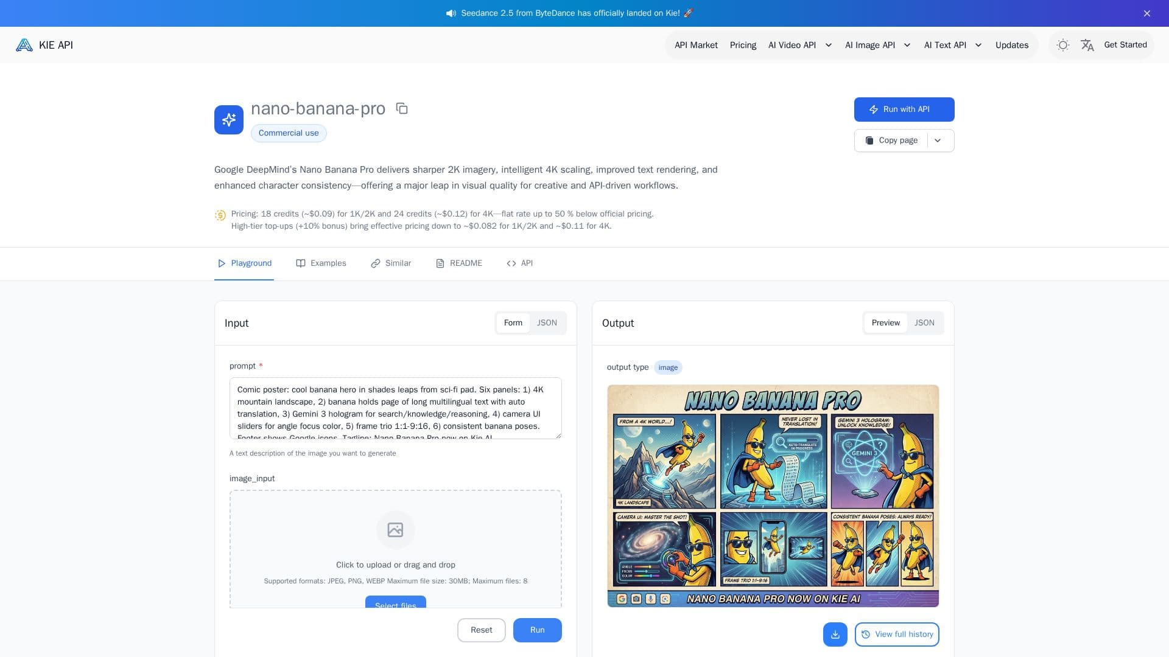Click the pricing coin icon

[x=220, y=215]
